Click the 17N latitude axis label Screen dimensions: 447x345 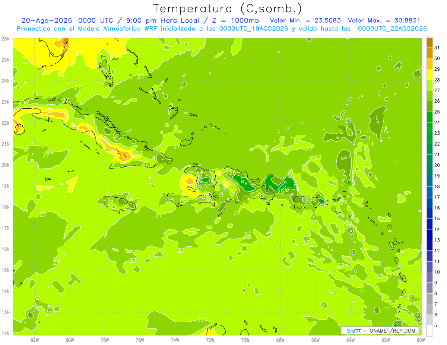click(6, 228)
